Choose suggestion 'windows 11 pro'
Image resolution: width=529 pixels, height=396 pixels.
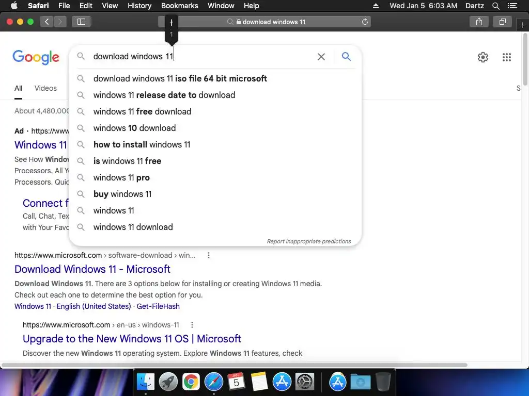click(215, 177)
